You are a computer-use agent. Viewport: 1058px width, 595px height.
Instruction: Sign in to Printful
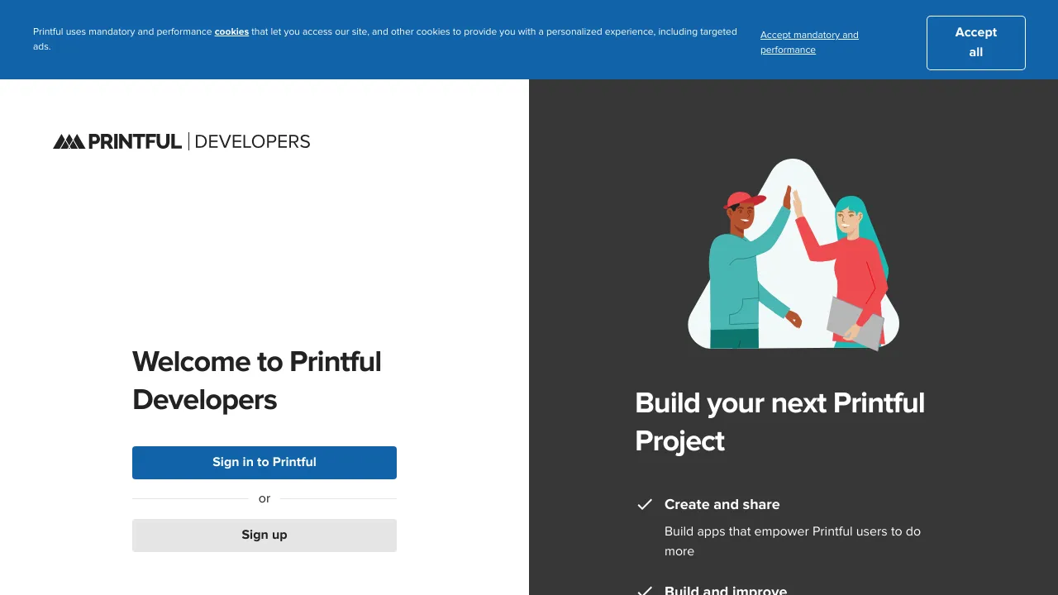pyautogui.click(x=264, y=463)
